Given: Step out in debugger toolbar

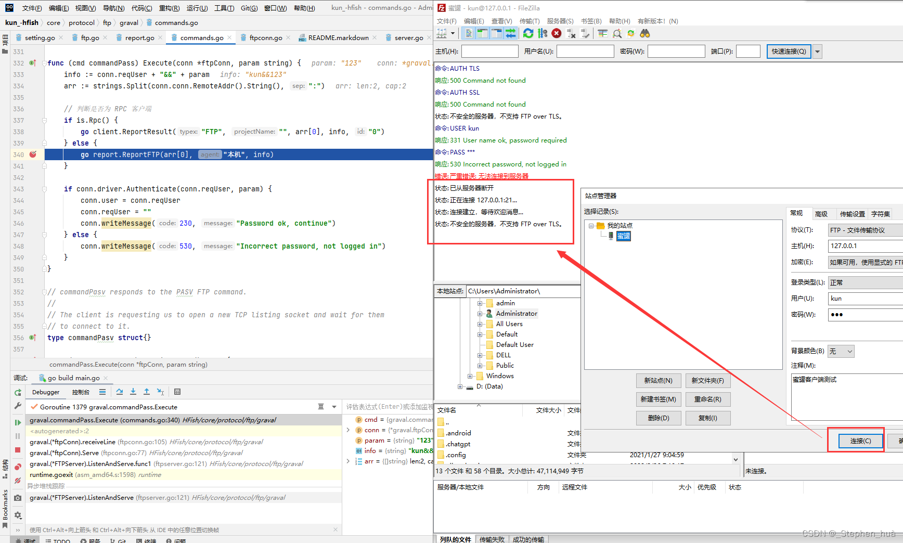Looking at the screenshot, I should pyautogui.click(x=147, y=392).
